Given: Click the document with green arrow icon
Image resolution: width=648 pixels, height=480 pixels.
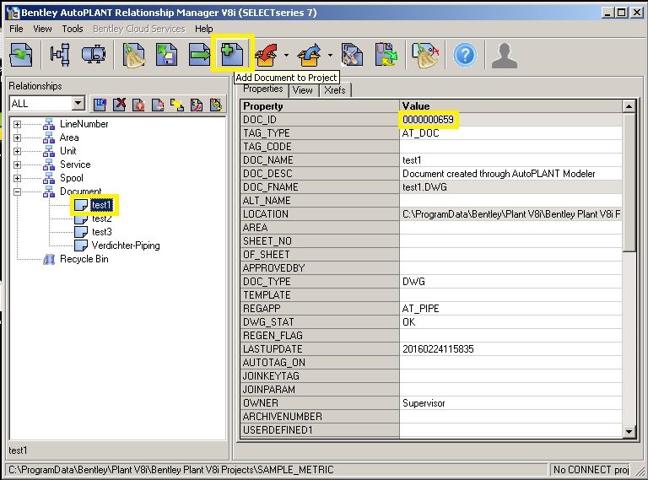Looking at the screenshot, I should [x=200, y=55].
